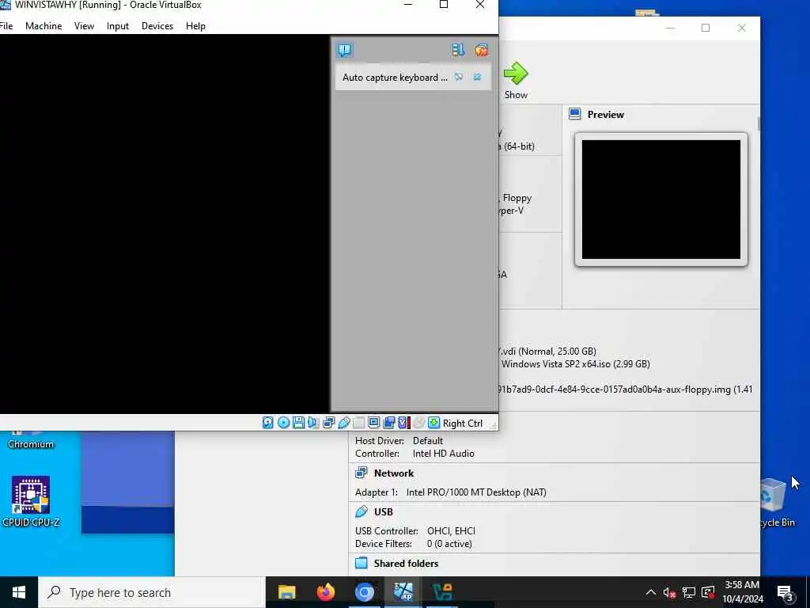Click the help icon on keyboard notification
This screenshot has height=608, width=810.
tap(459, 77)
